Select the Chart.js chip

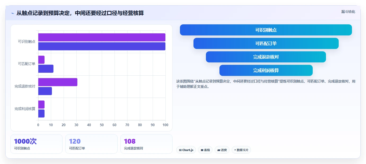click(186, 150)
